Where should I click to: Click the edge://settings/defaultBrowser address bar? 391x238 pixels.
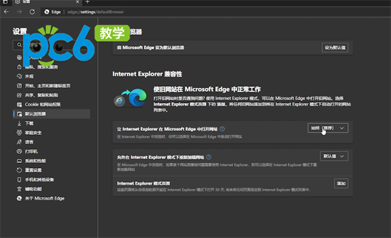pos(96,12)
